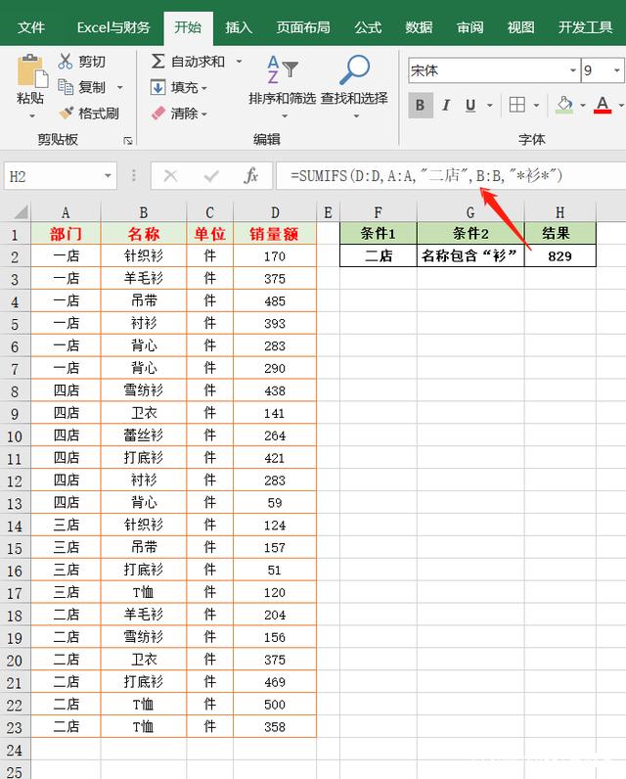Switch to the 插入 ribbon tab
This screenshot has width=626, height=779.
(x=239, y=27)
